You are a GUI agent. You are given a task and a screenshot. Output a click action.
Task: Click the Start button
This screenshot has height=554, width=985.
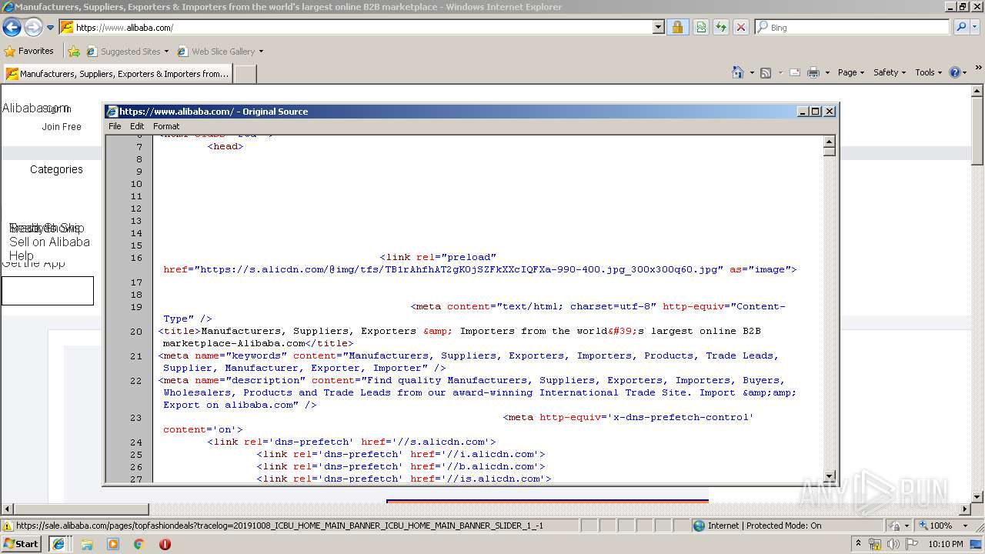click(22, 543)
